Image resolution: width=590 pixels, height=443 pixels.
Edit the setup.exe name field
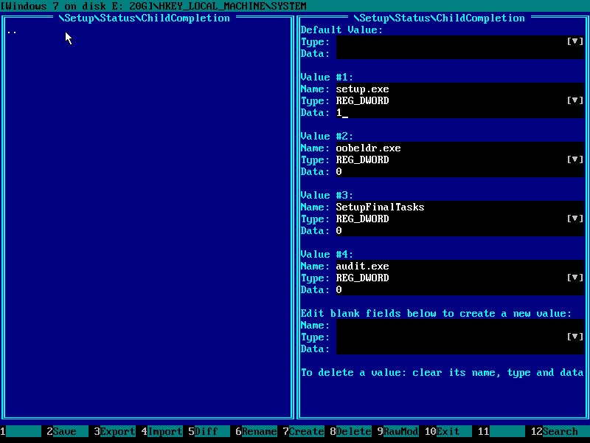459,89
